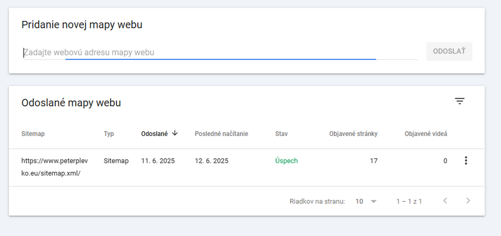Expand the Riadkov na stranu dropdown
Image resolution: width=501 pixels, height=236 pixels.
366,201
